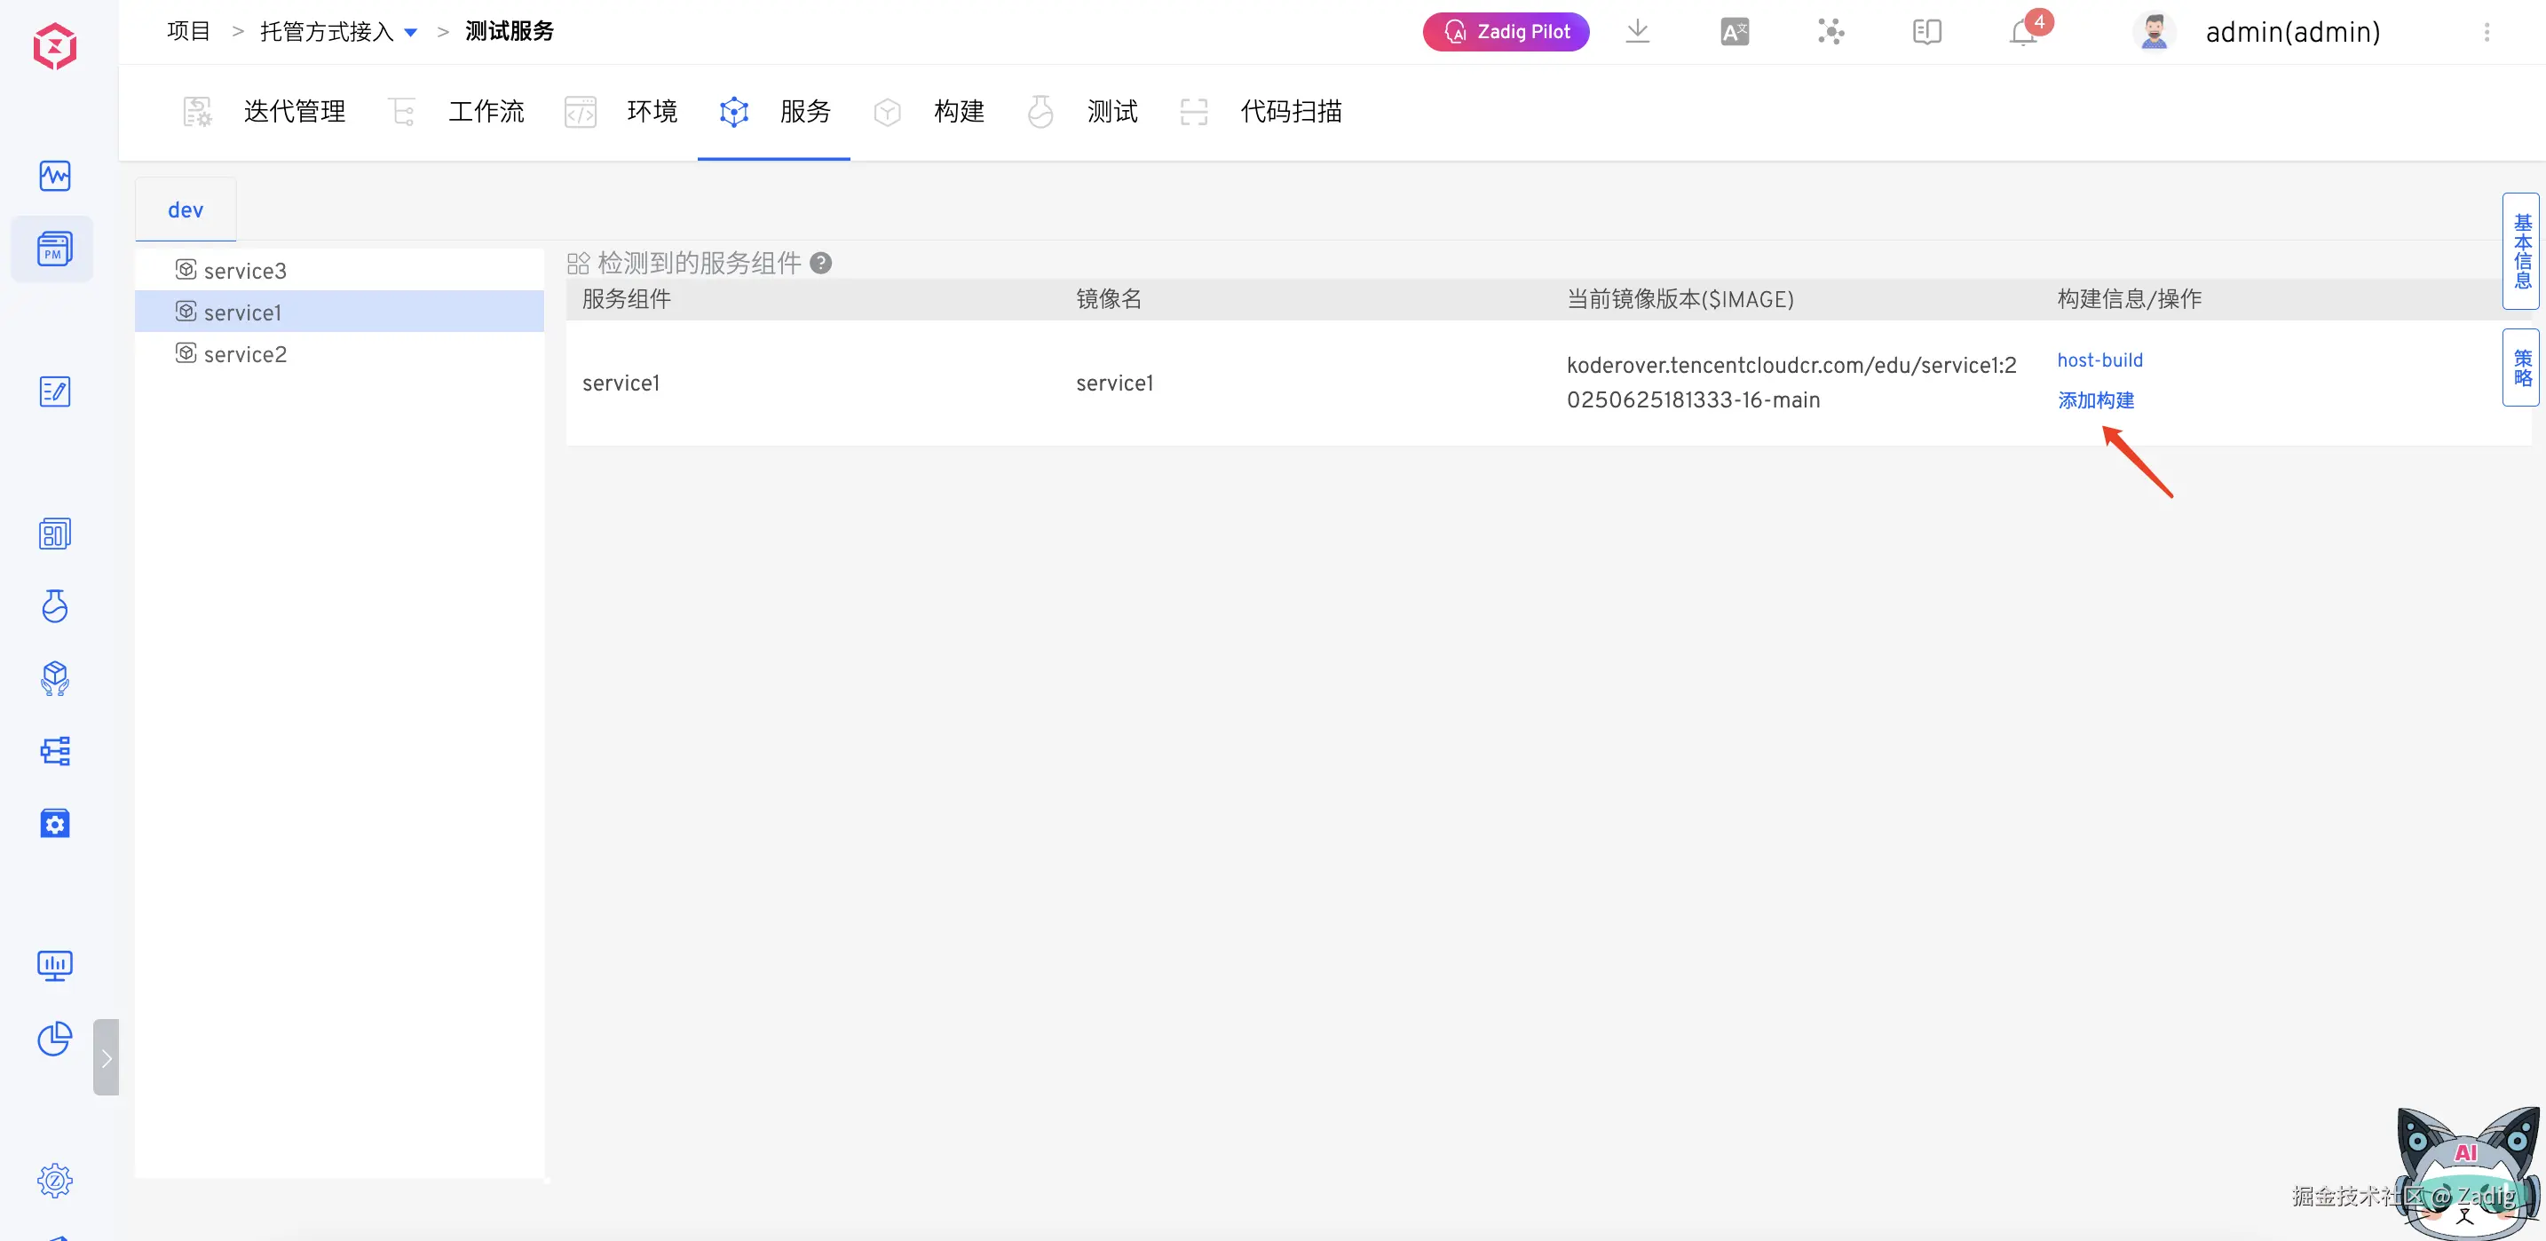Switch to the 构建 tab
The image size is (2546, 1241).
point(958,112)
